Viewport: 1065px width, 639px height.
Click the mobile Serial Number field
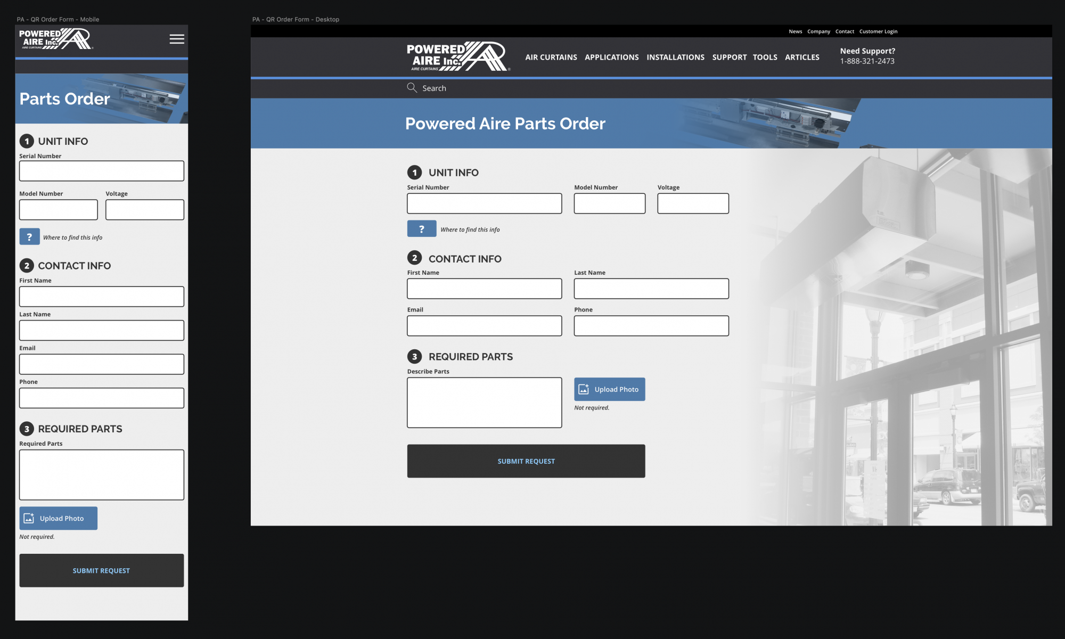click(x=102, y=171)
